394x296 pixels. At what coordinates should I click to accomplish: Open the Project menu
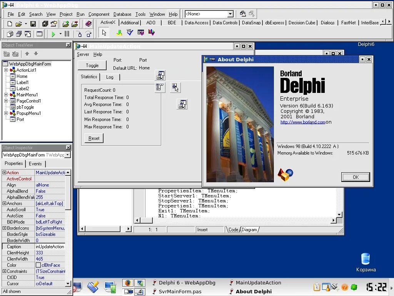coord(66,14)
